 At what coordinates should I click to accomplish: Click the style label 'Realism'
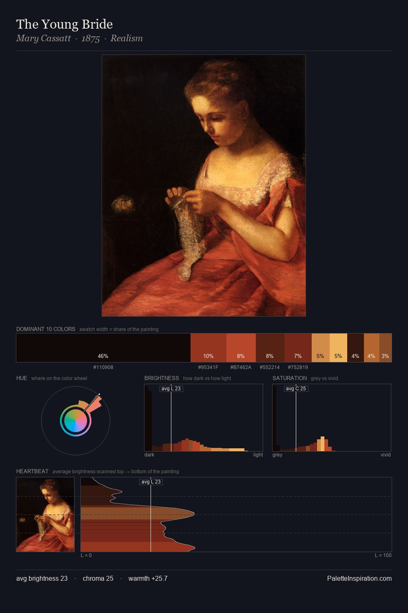[x=126, y=38]
